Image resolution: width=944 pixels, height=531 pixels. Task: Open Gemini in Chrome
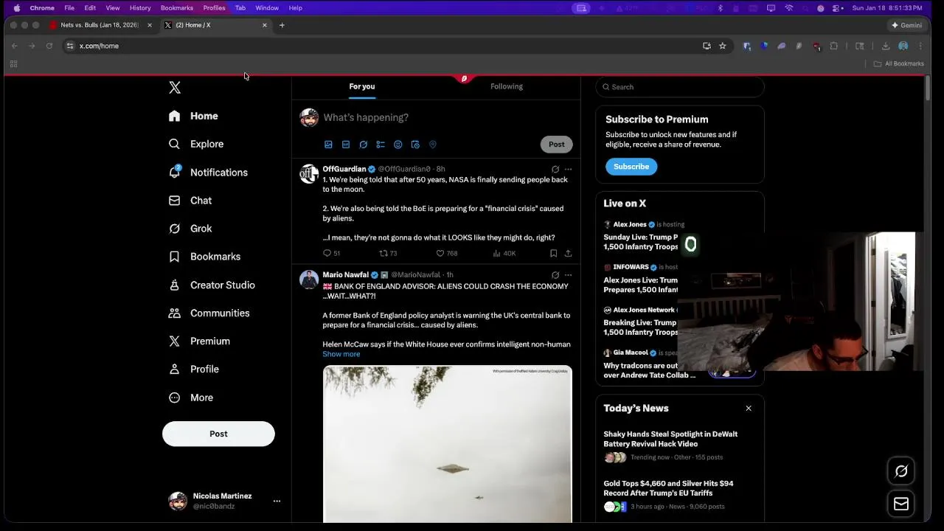click(x=906, y=25)
